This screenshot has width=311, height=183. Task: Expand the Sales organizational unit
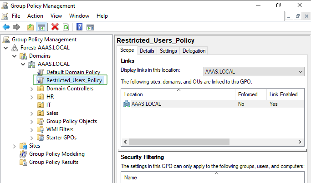[32, 114]
